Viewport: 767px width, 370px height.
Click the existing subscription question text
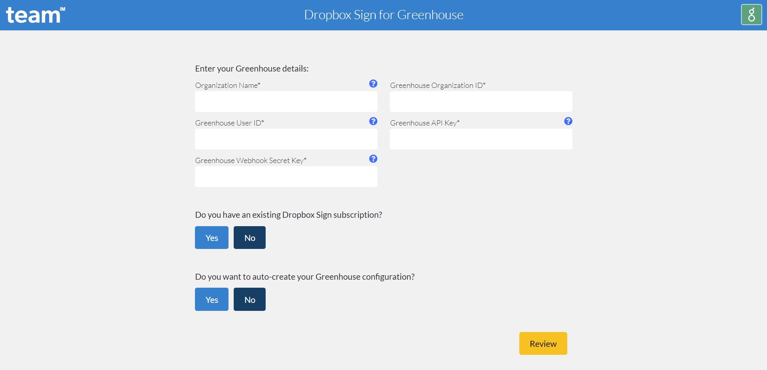(289, 215)
